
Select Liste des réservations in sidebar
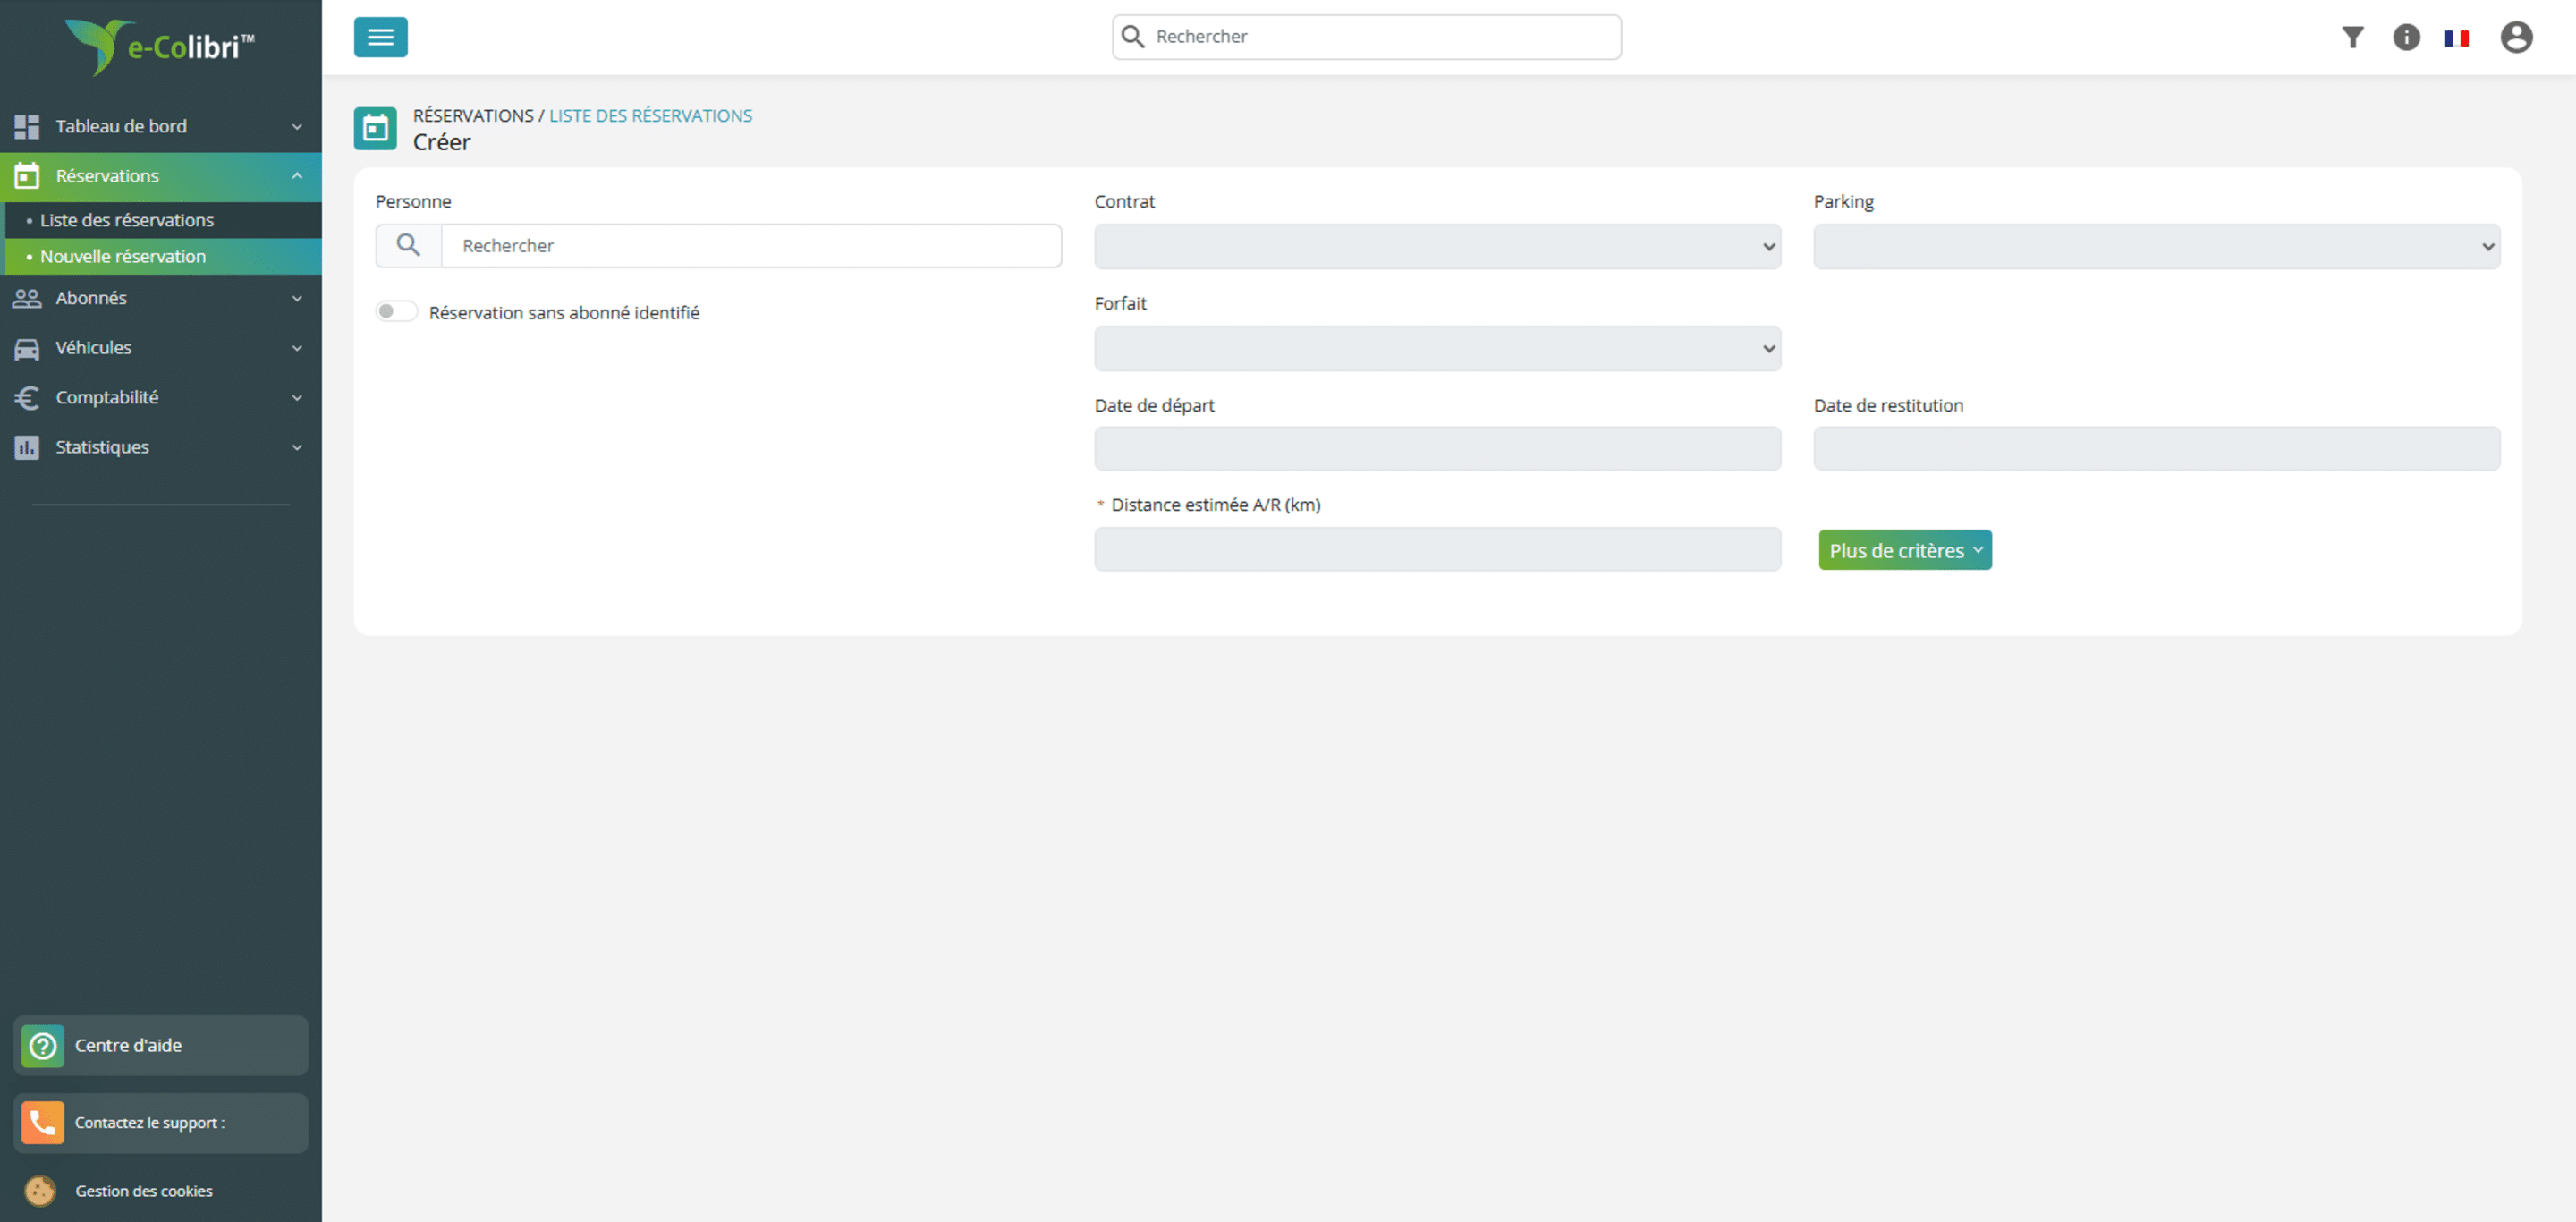coord(126,220)
